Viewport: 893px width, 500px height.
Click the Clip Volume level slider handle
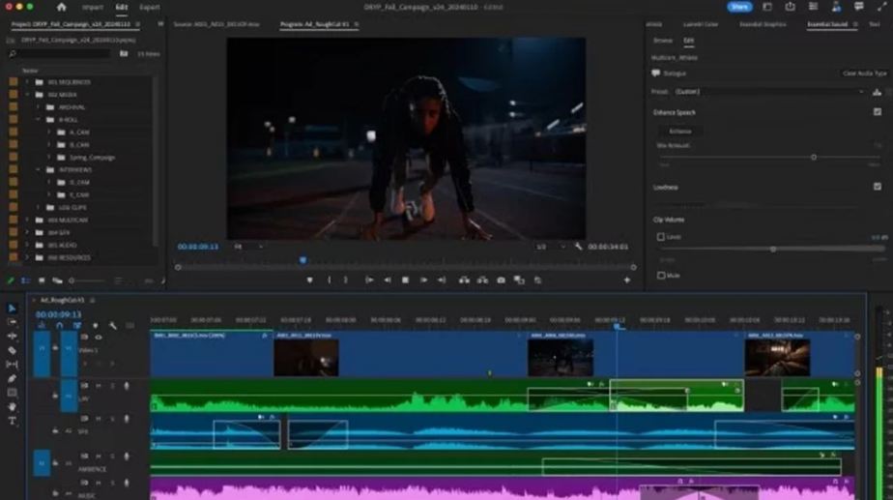pyautogui.click(x=773, y=250)
